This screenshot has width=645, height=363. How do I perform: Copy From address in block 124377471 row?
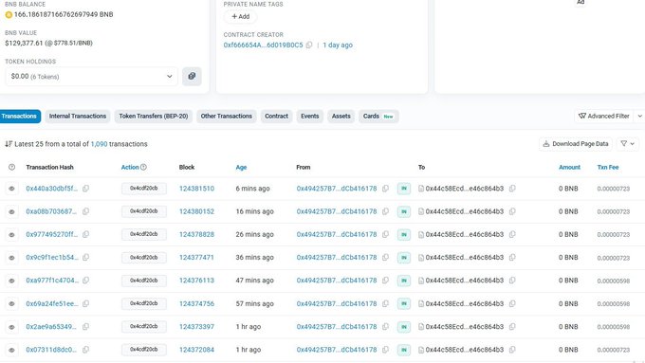385,258
